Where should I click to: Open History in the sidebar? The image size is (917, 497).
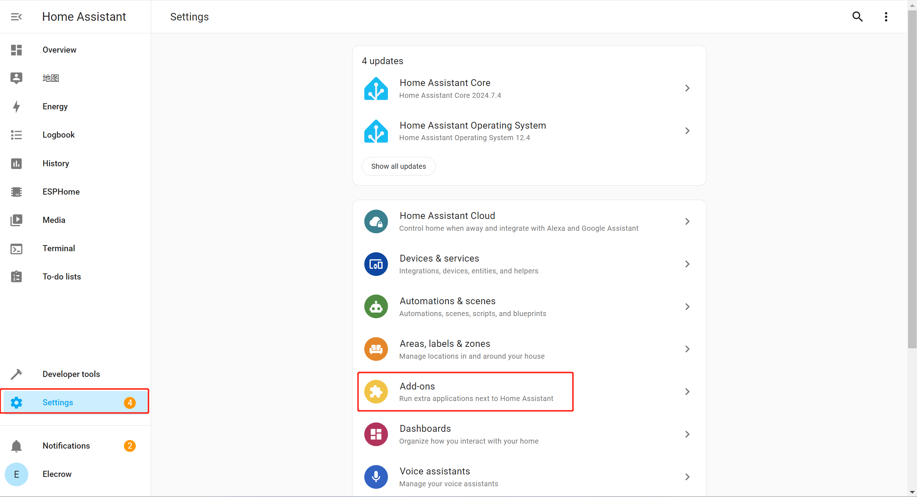tap(75, 163)
